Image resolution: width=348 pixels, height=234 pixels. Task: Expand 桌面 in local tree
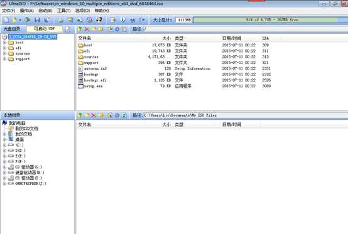(4, 139)
